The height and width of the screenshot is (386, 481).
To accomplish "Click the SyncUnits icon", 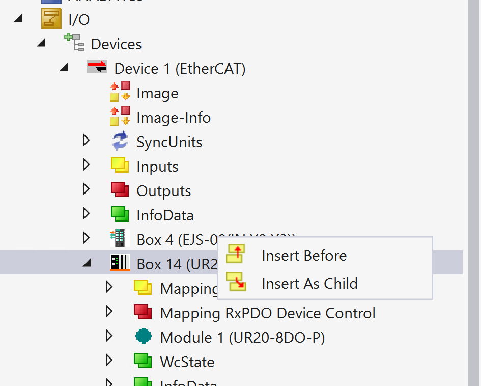I will (120, 142).
